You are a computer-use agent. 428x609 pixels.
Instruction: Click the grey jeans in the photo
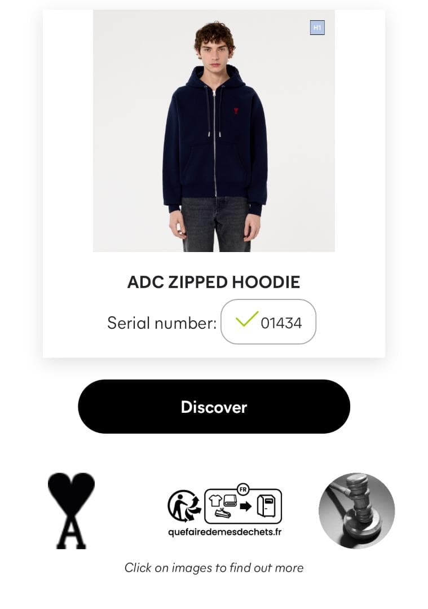point(215,224)
